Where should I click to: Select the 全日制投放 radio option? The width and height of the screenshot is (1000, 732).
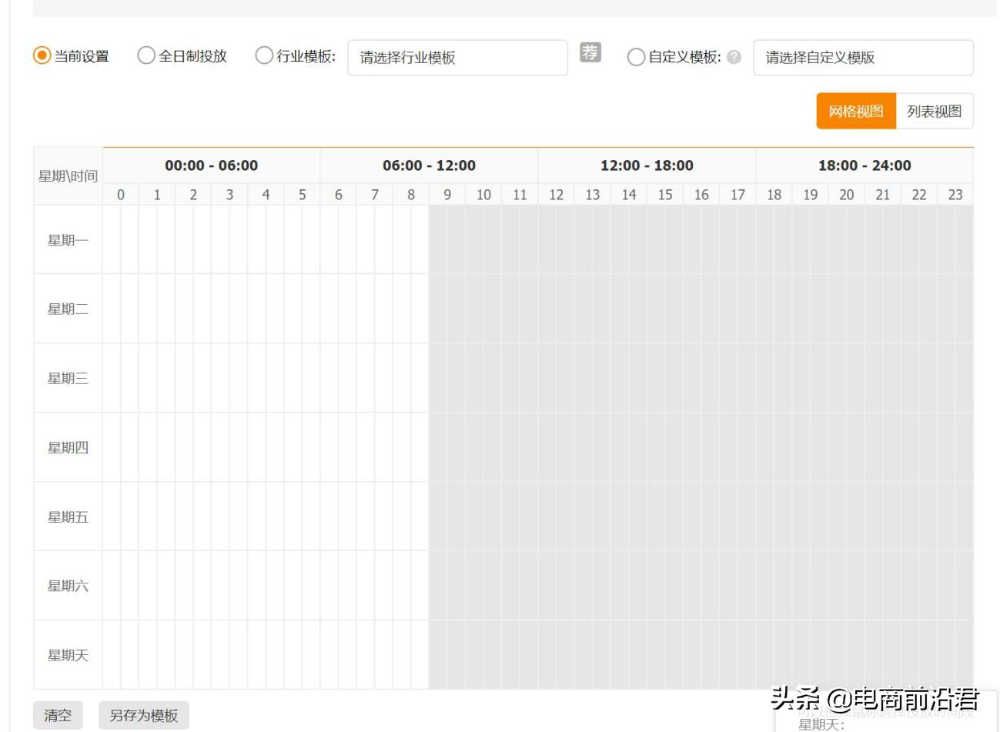point(146,55)
